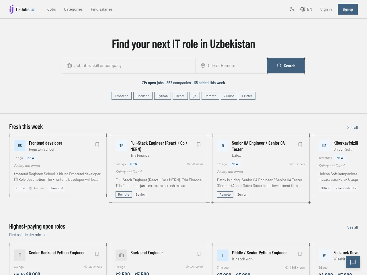
Task: Focus the Job title, skill or company field
Action: (129, 66)
